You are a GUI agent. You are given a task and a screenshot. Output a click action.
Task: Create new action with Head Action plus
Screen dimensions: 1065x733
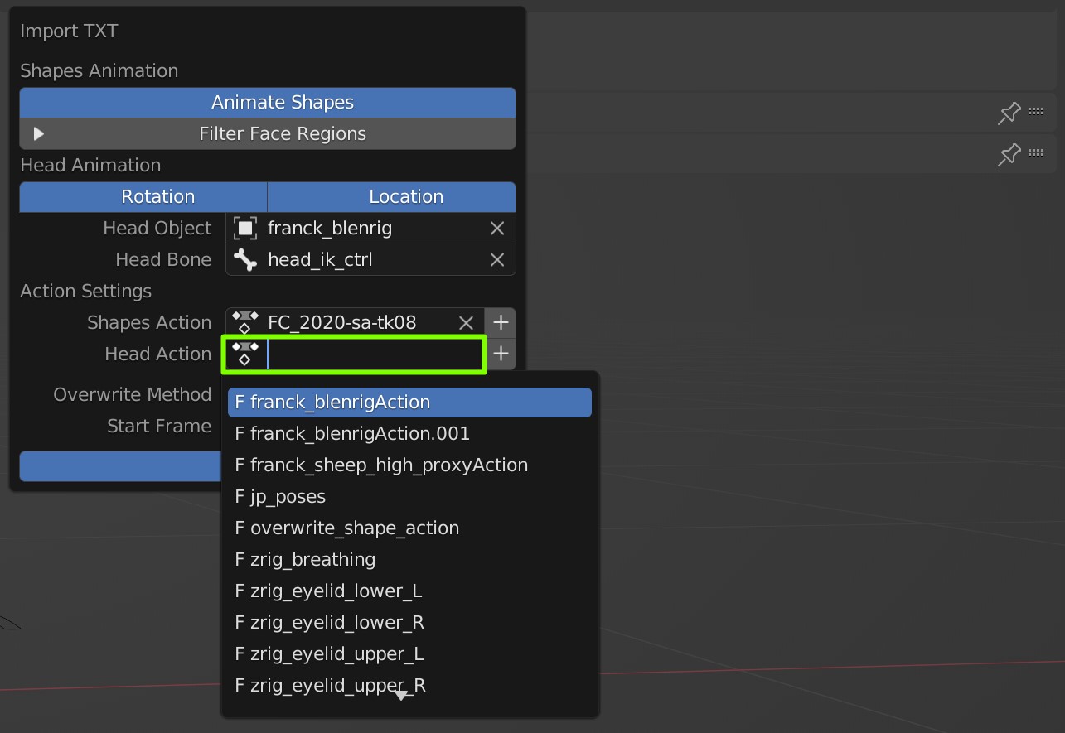[x=501, y=354]
